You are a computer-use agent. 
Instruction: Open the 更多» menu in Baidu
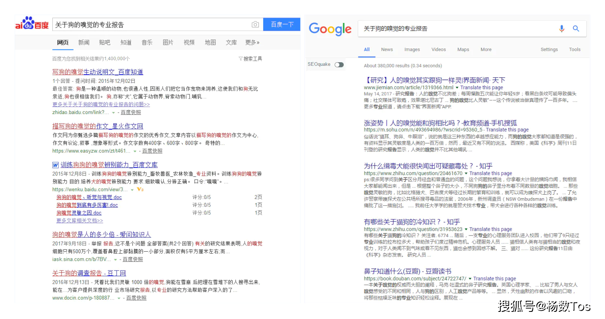click(x=253, y=42)
